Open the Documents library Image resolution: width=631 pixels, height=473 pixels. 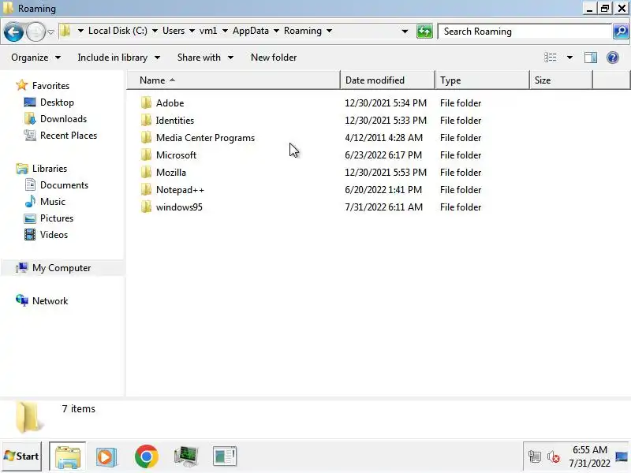[64, 185]
